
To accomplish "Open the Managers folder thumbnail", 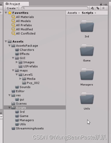I will (x=87, y=74).
